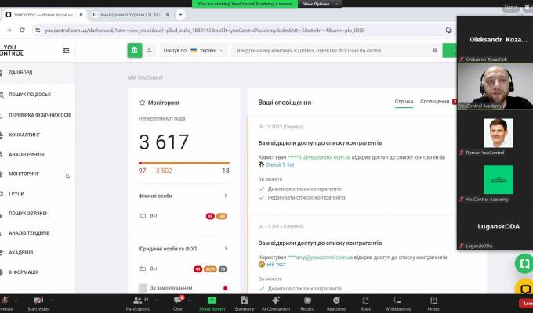Click the green Share Screen button

pyautogui.click(x=212, y=303)
